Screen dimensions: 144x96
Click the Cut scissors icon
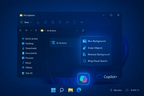click(38, 22)
